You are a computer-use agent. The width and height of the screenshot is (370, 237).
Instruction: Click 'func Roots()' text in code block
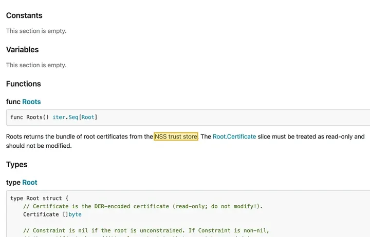coord(29,117)
